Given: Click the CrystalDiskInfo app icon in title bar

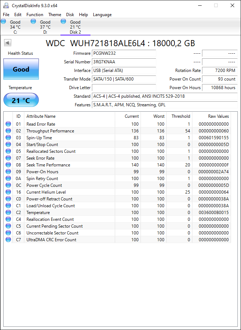Looking at the screenshot, I should pos(6,5).
